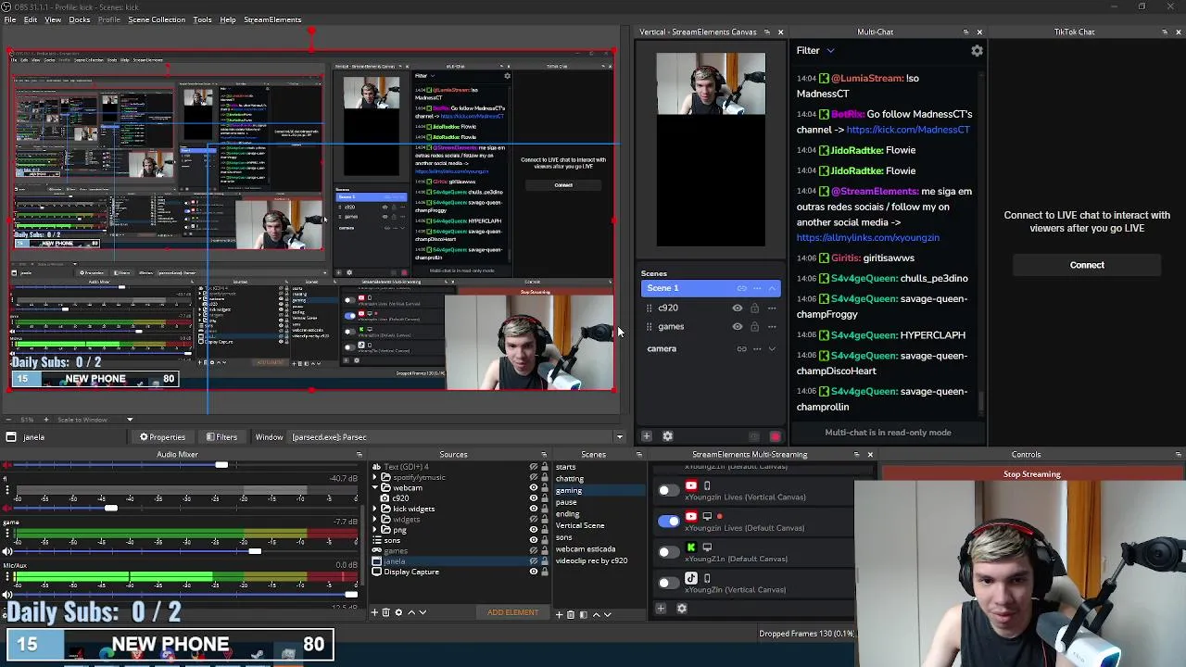
Task: Expand the camera scene chevron
Action: pos(772,349)
